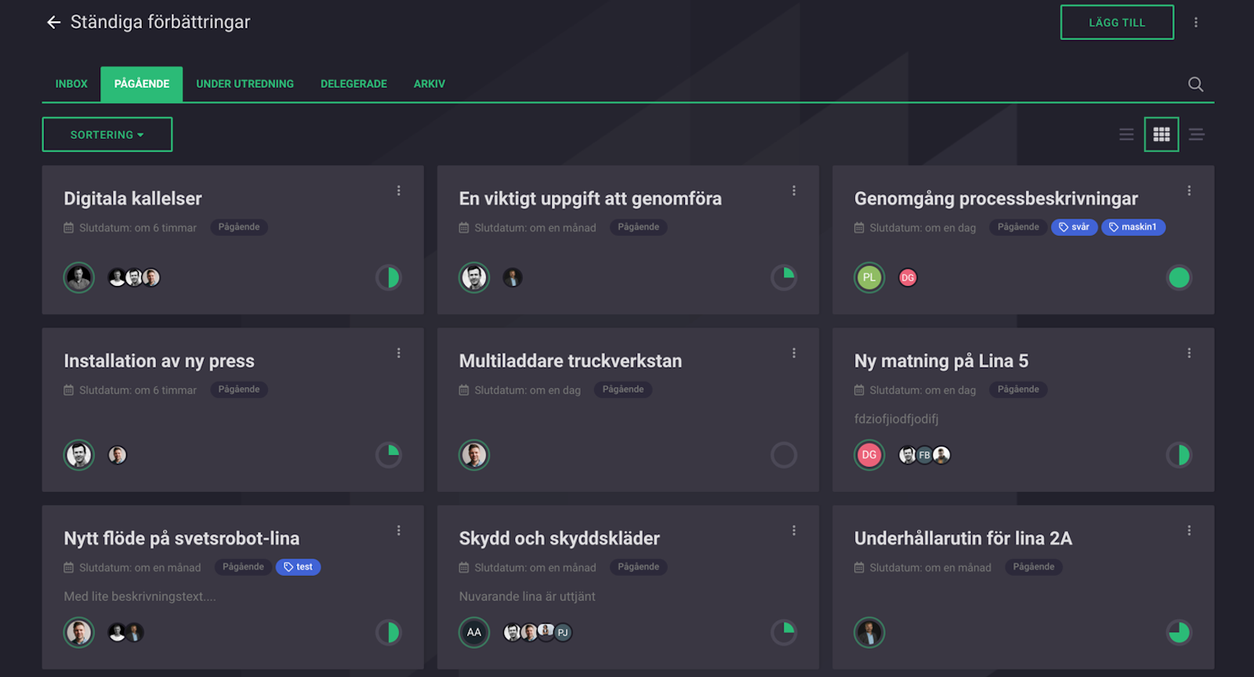The height and width of the screenshot is (677, 1254).
Task: Click the Med lite beskrivningstext description
Action: 140,596
